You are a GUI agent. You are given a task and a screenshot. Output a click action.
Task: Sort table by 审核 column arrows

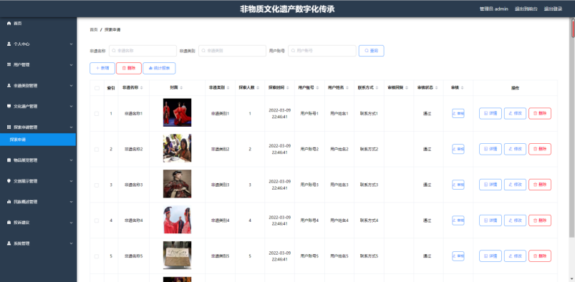click(x=463, y=88)
